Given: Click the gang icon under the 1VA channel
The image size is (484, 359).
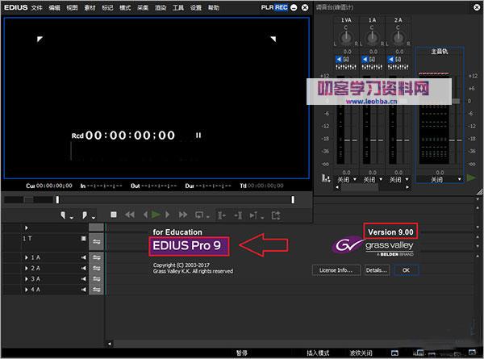Looking at the screenshot, I should tap(346, 66).
